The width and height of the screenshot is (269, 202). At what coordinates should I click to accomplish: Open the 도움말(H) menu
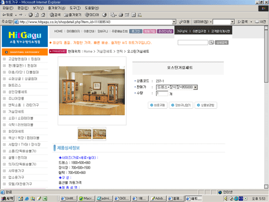tap(91, 8)
